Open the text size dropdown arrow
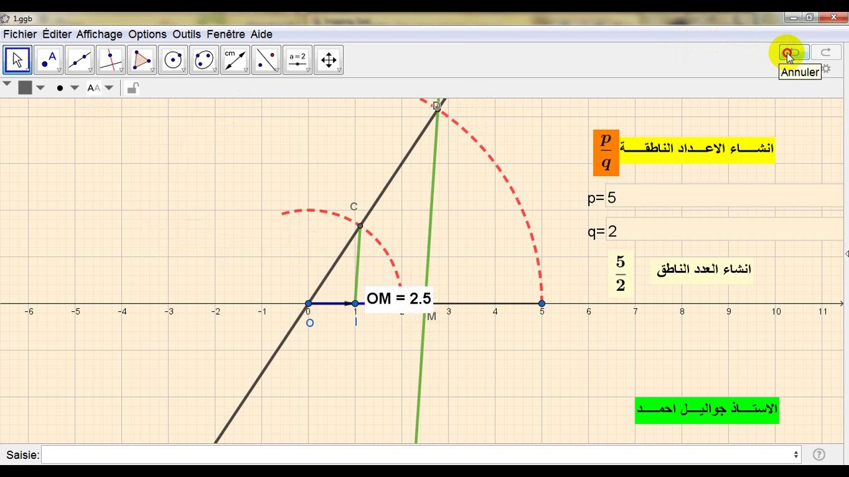The width and height of the screenshot is (849, 477). [x=109, y=87]
